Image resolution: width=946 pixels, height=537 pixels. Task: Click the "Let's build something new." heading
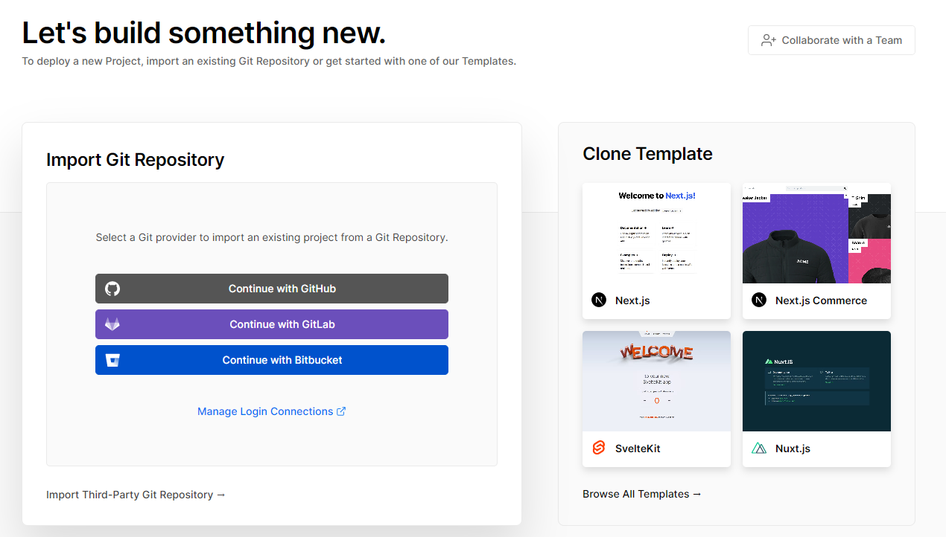coord(204,33)
